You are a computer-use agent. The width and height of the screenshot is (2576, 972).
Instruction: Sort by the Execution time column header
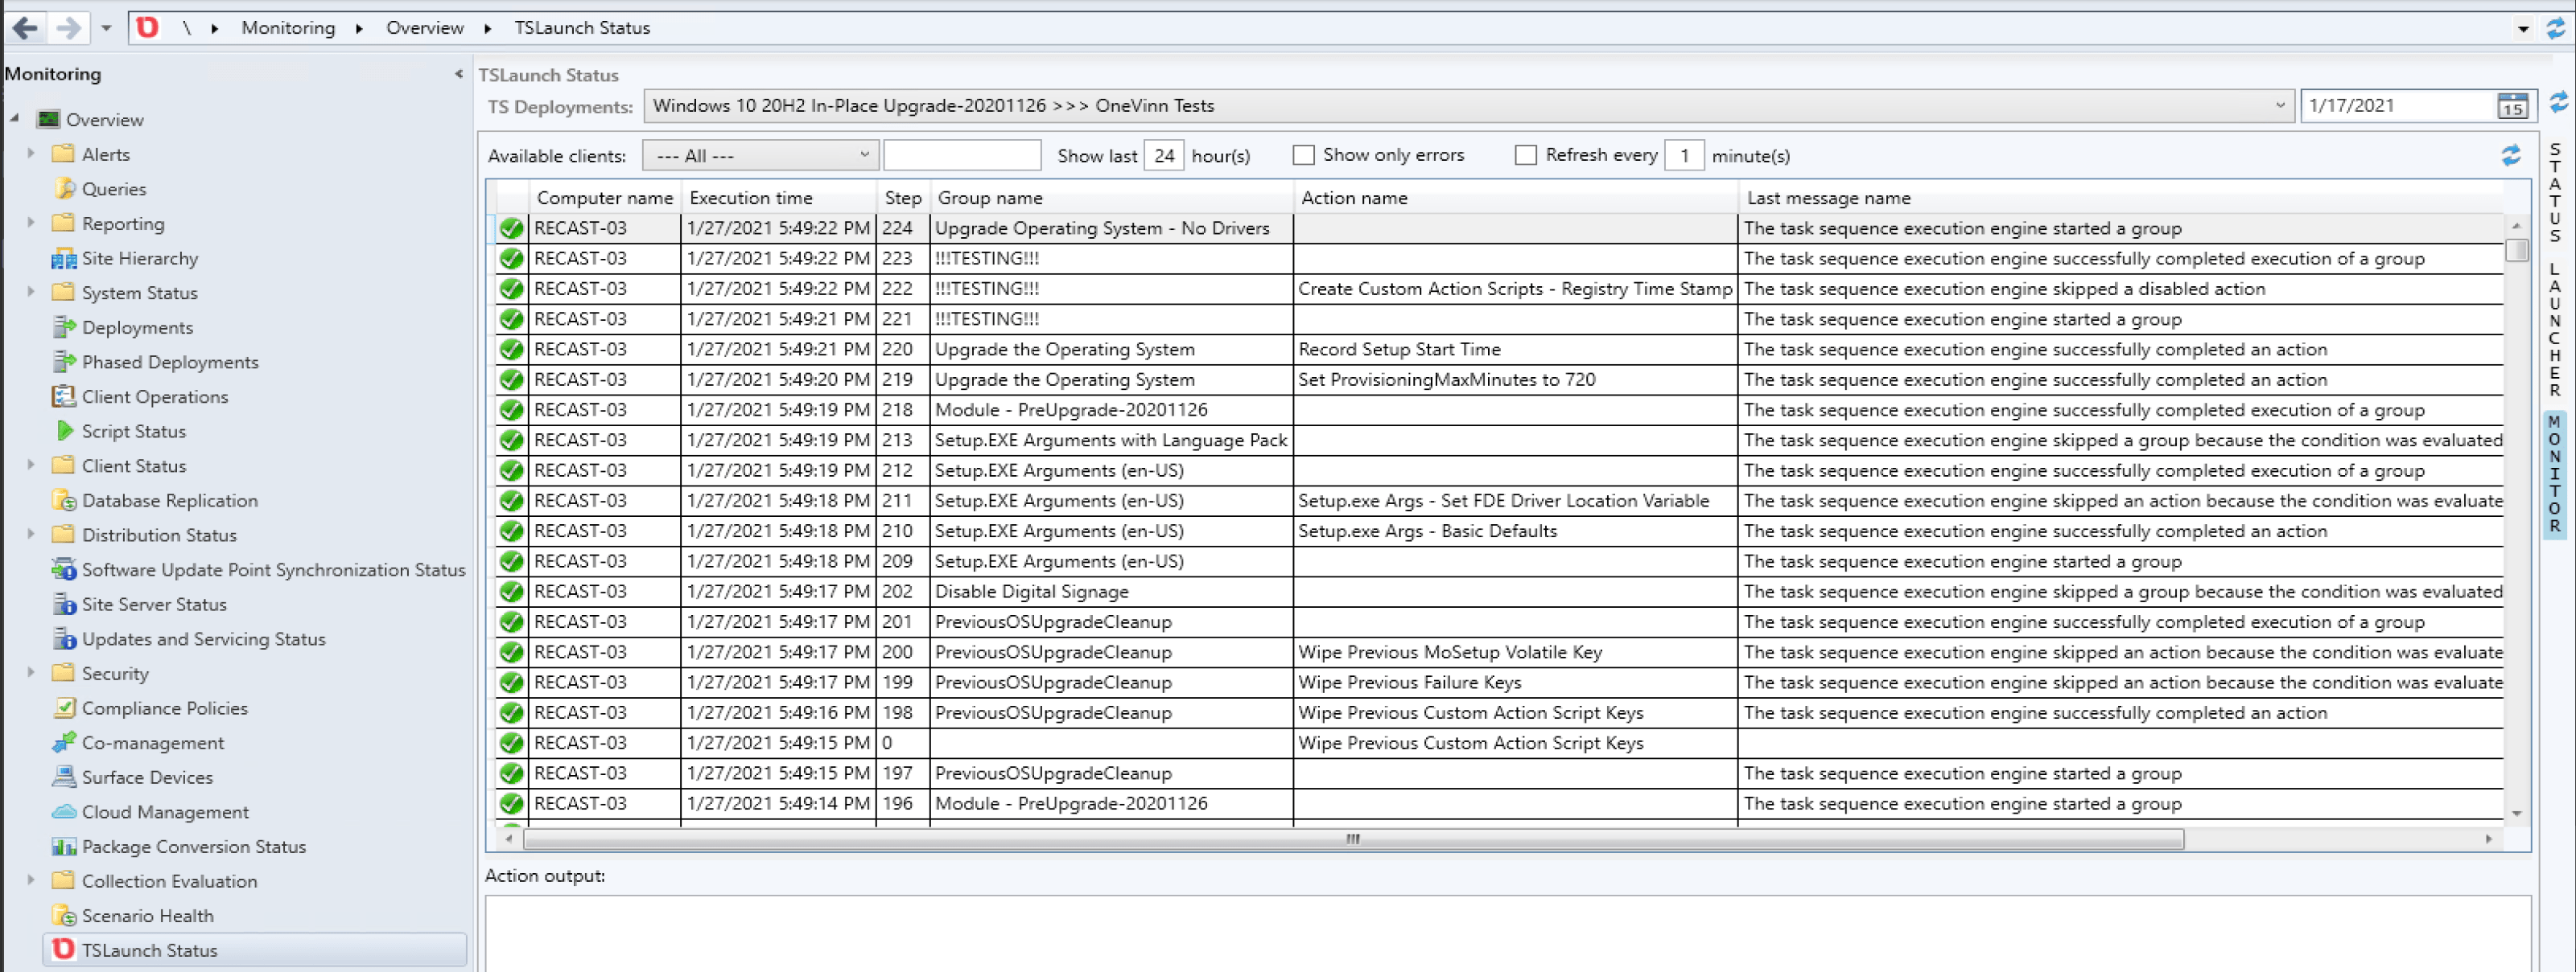750,198
